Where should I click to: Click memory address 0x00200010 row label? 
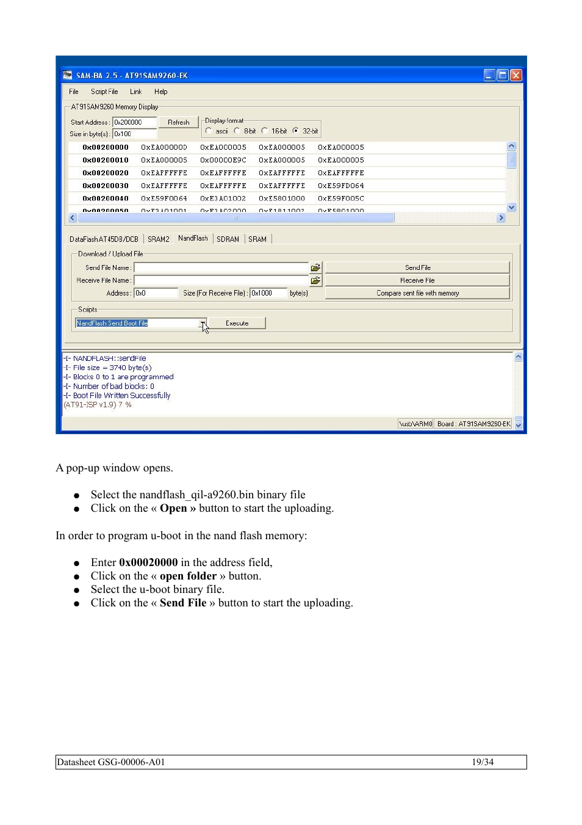click(106, 160)
